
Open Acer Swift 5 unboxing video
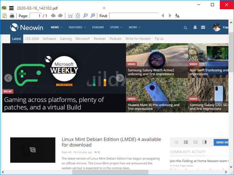pos(209,72)
